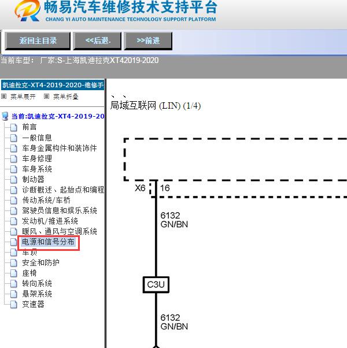
Task: Click the page icon next to 前言
Action: pos(13,127)
